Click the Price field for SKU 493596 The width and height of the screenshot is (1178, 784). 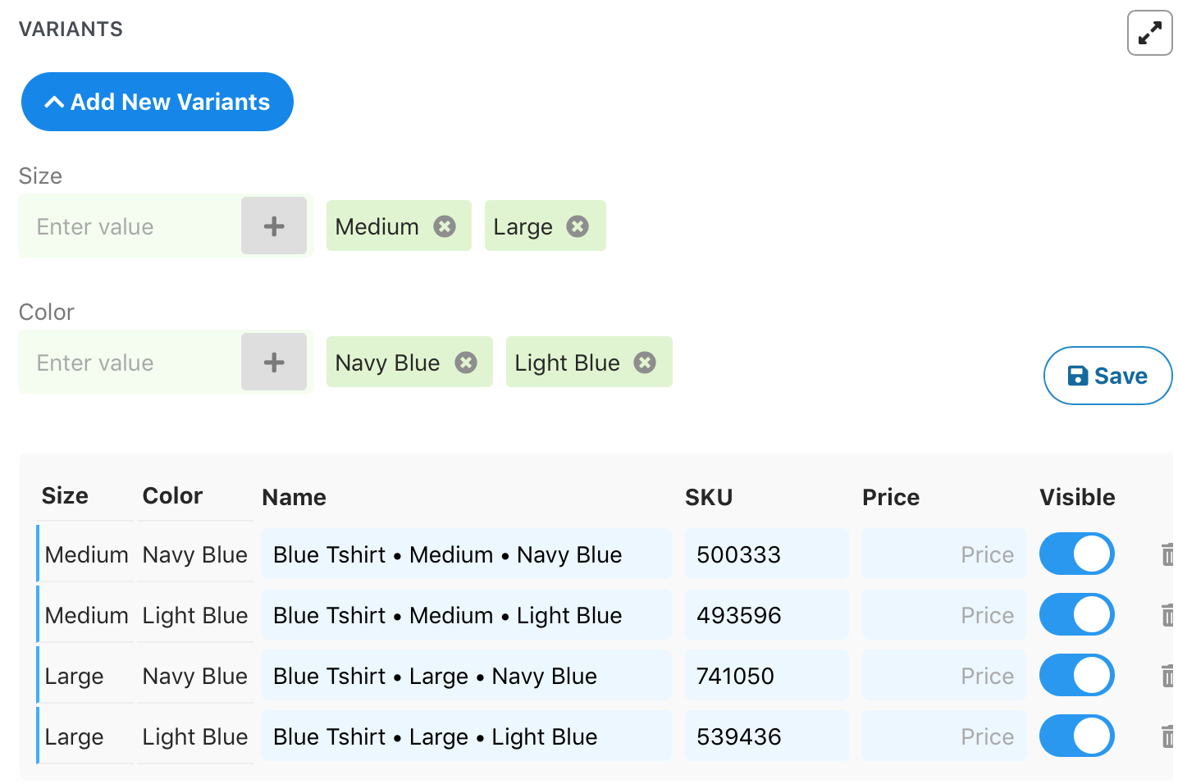click(943, 615)
